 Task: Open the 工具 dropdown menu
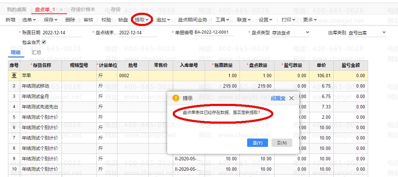(x=222, y=20)
